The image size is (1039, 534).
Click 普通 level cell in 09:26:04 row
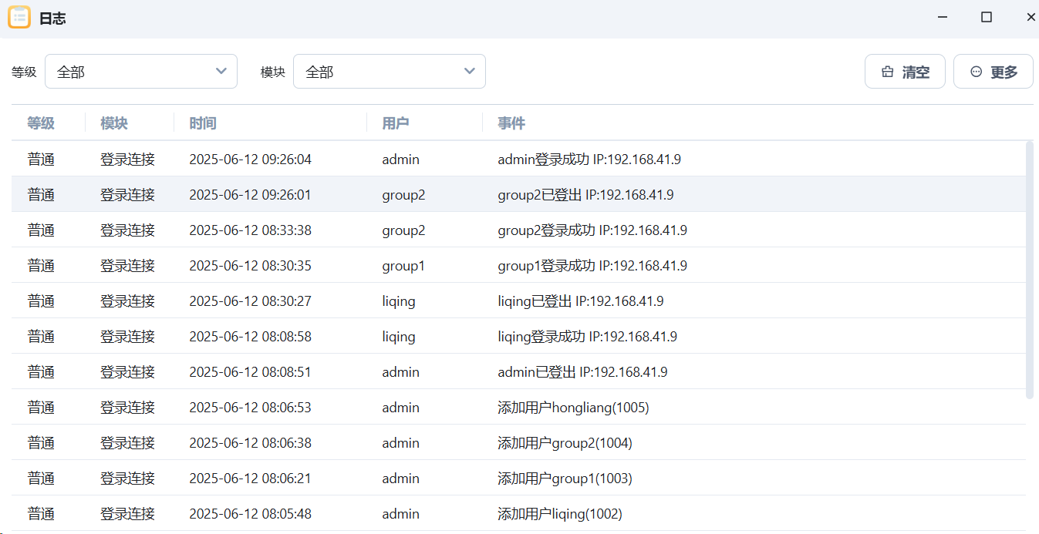click(x=41, y=160)
